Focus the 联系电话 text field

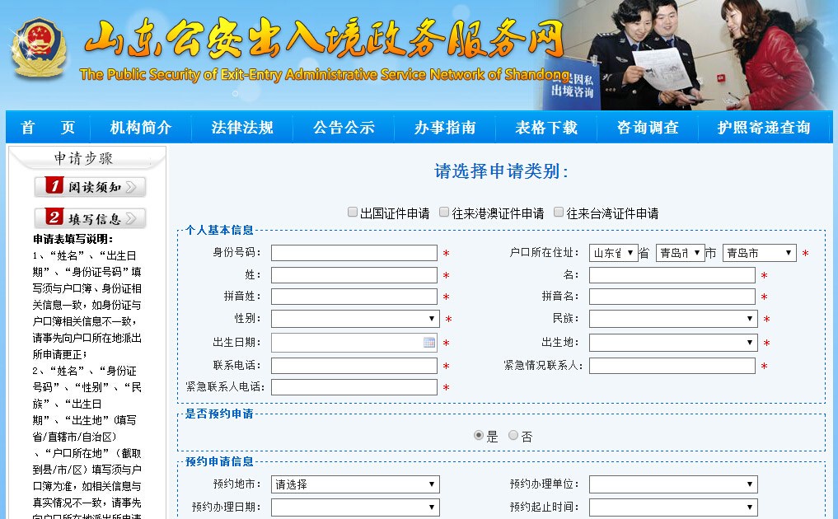(353, 366)
